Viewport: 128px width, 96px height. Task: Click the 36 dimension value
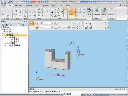tap(58, 75)
